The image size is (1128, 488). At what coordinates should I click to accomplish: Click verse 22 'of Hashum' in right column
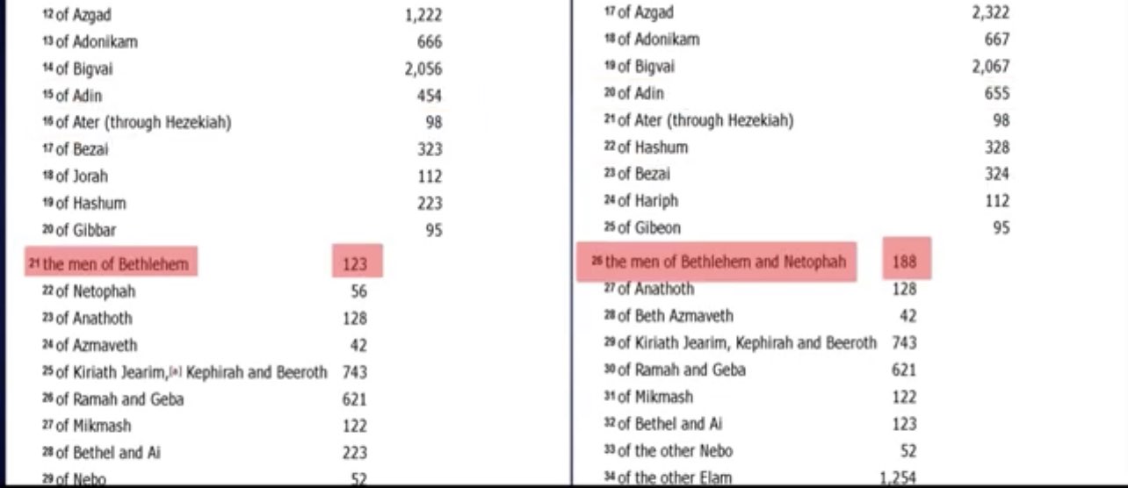(x=652, y=147)
